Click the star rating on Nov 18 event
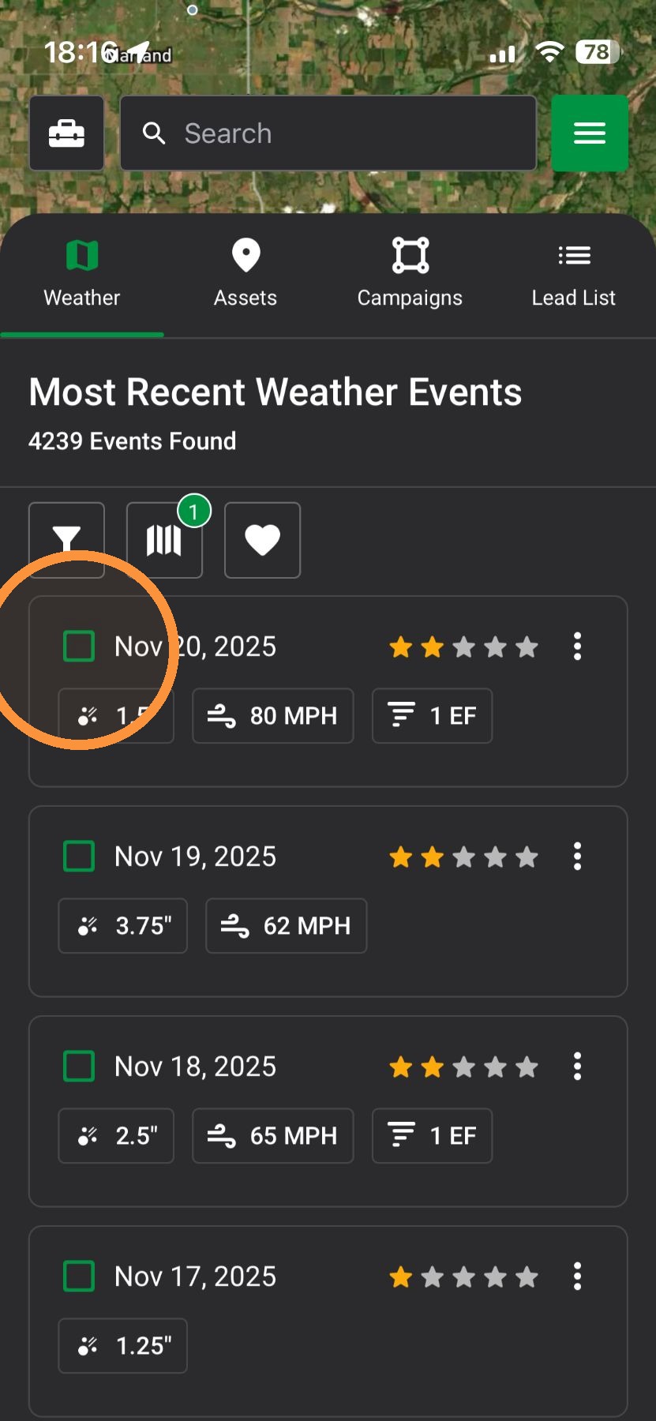 (x=463, y=1067)
